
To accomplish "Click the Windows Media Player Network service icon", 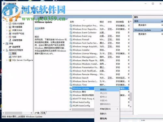I will point(71,60).
